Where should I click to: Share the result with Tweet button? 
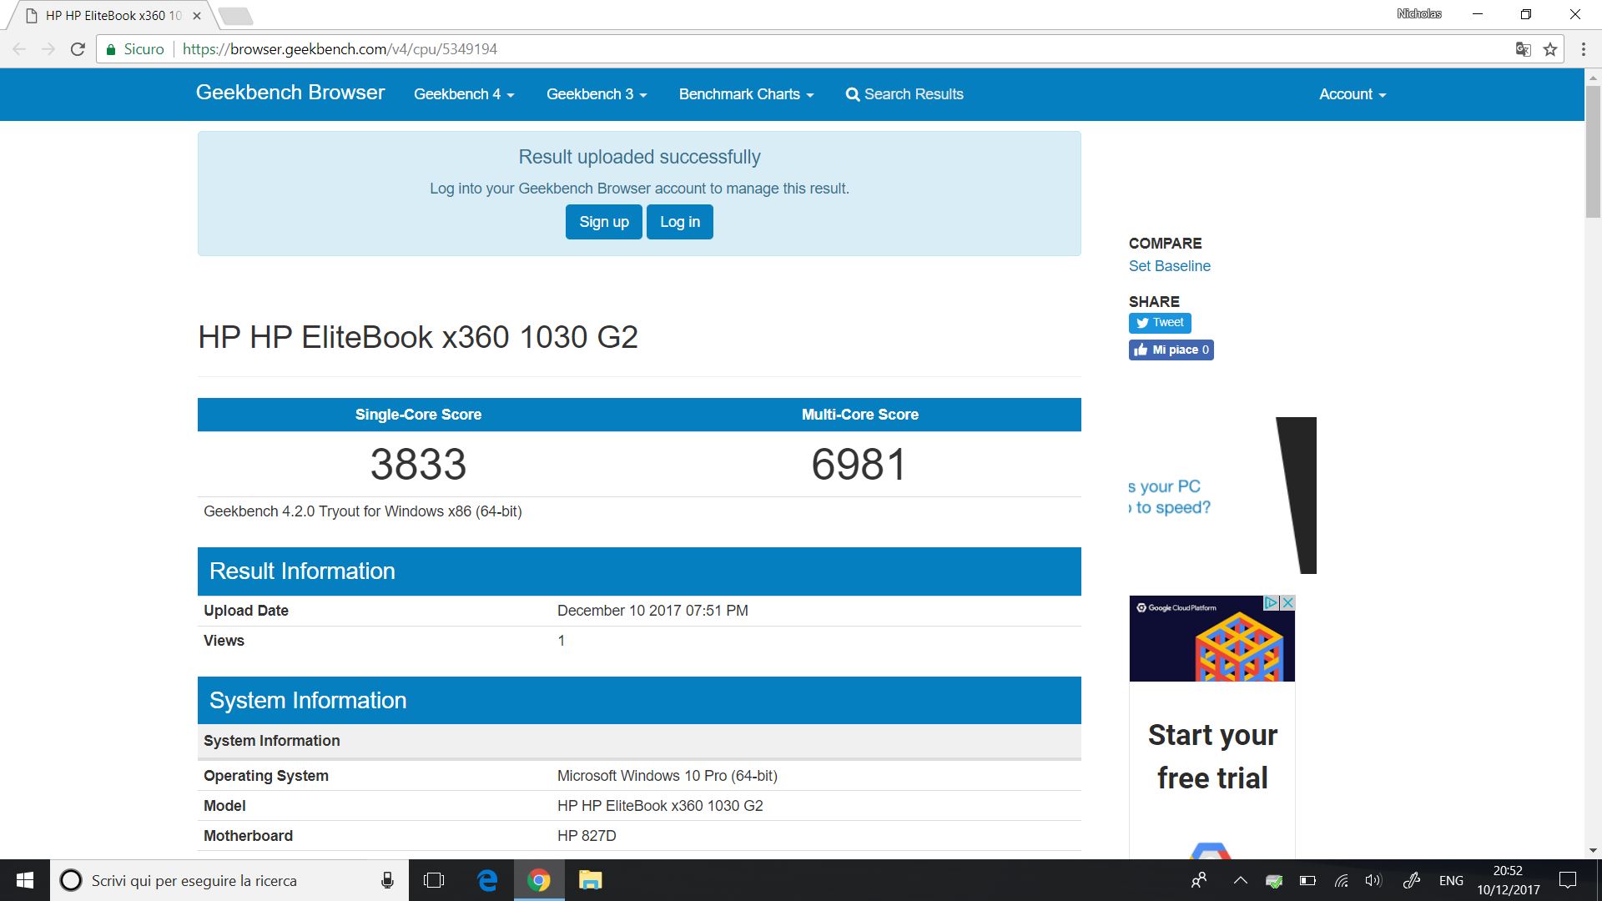click(1160, 323)
